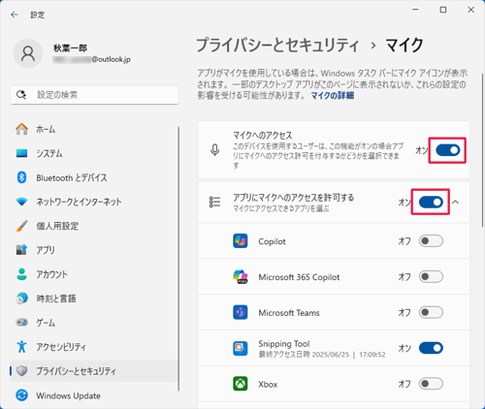The image size is (485, 409).
Task: Click the content area vertical scrollbar
Action: pos(483,150)
